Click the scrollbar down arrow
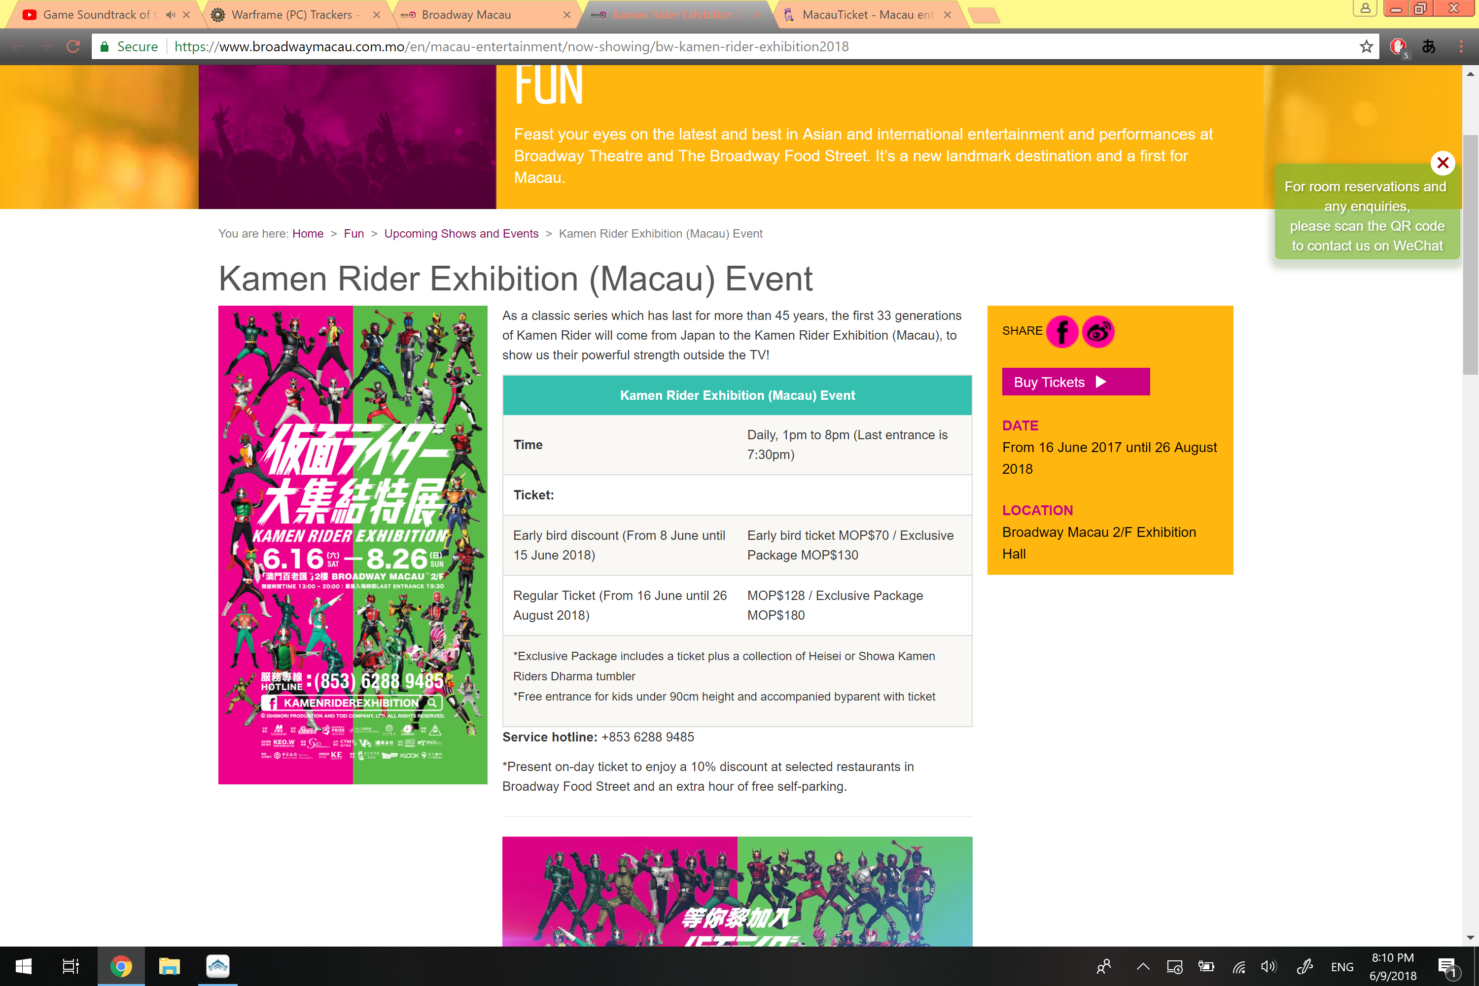Screen dimensions: 1479x986 (1470, 938)
